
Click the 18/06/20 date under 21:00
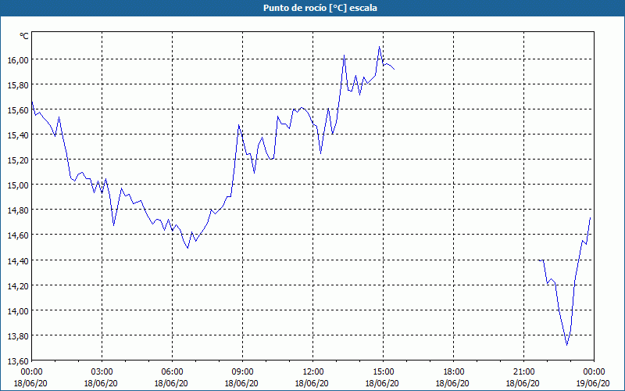coord(523,383)
